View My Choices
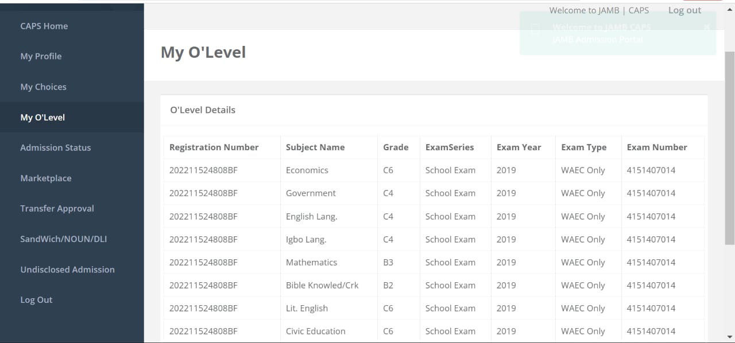Screen dimensions: 735x343 point(43,87)
